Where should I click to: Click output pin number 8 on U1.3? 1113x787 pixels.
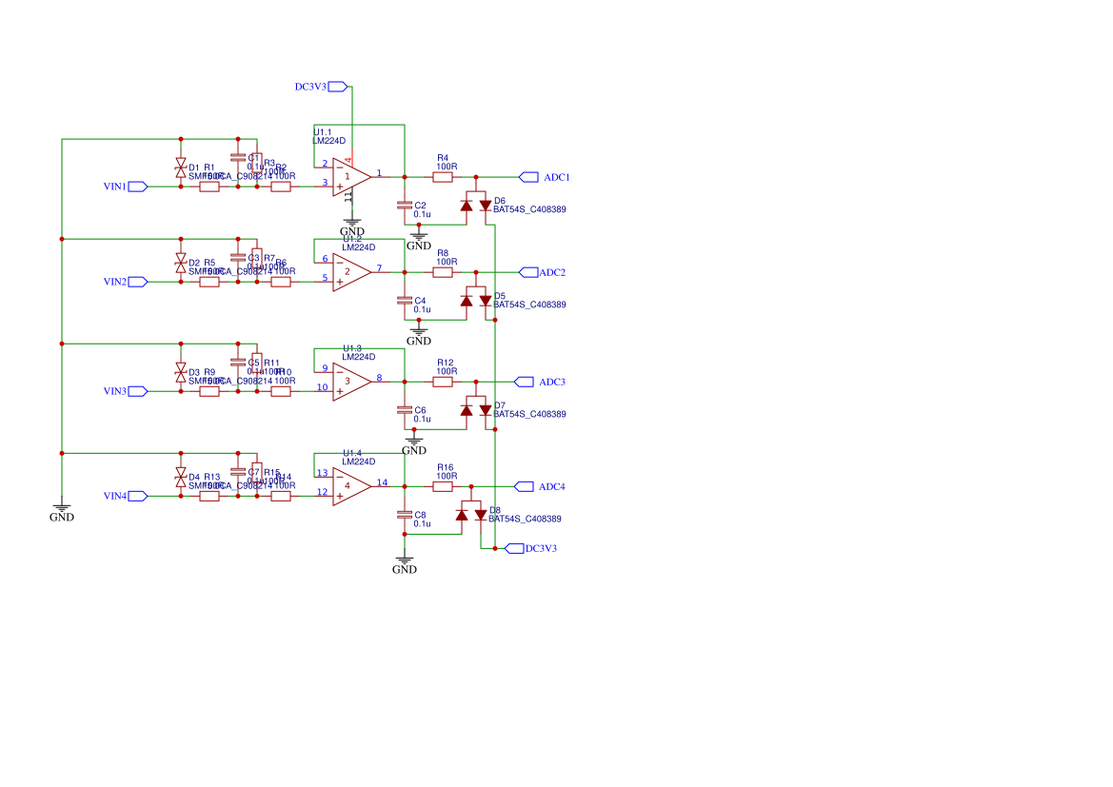coord(379,378)
